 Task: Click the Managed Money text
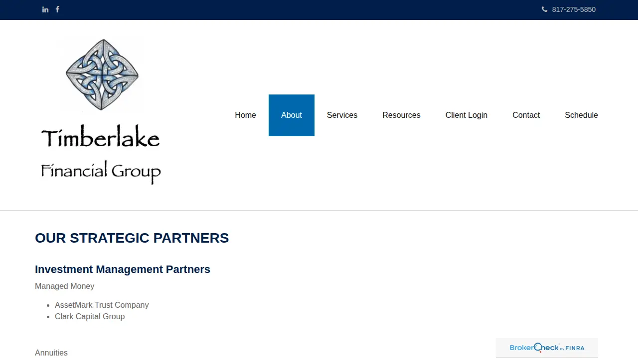pos(65,286)
